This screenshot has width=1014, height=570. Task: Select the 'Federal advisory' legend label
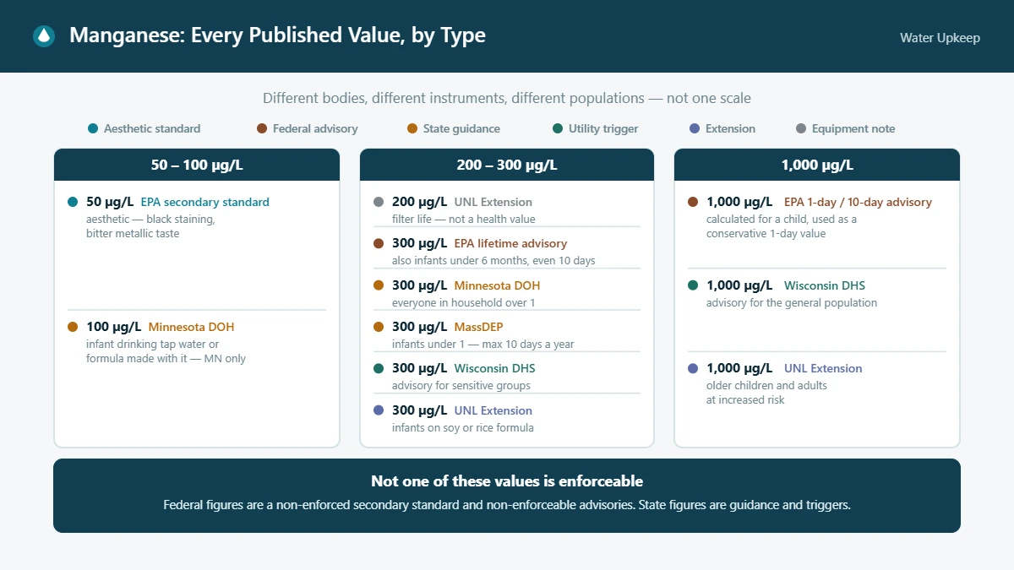[315, 129]
